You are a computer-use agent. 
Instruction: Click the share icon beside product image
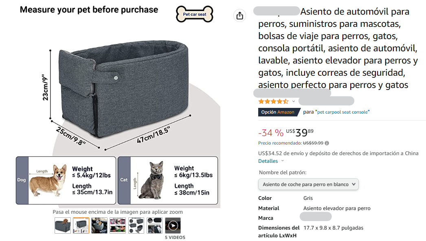click(239, 15)
